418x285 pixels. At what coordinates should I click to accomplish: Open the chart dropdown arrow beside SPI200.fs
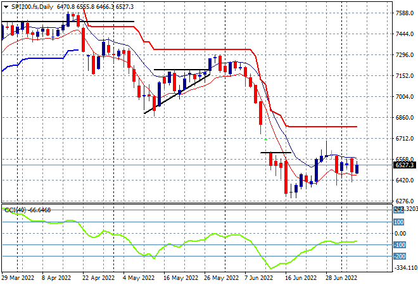click(x=6, y=7)
